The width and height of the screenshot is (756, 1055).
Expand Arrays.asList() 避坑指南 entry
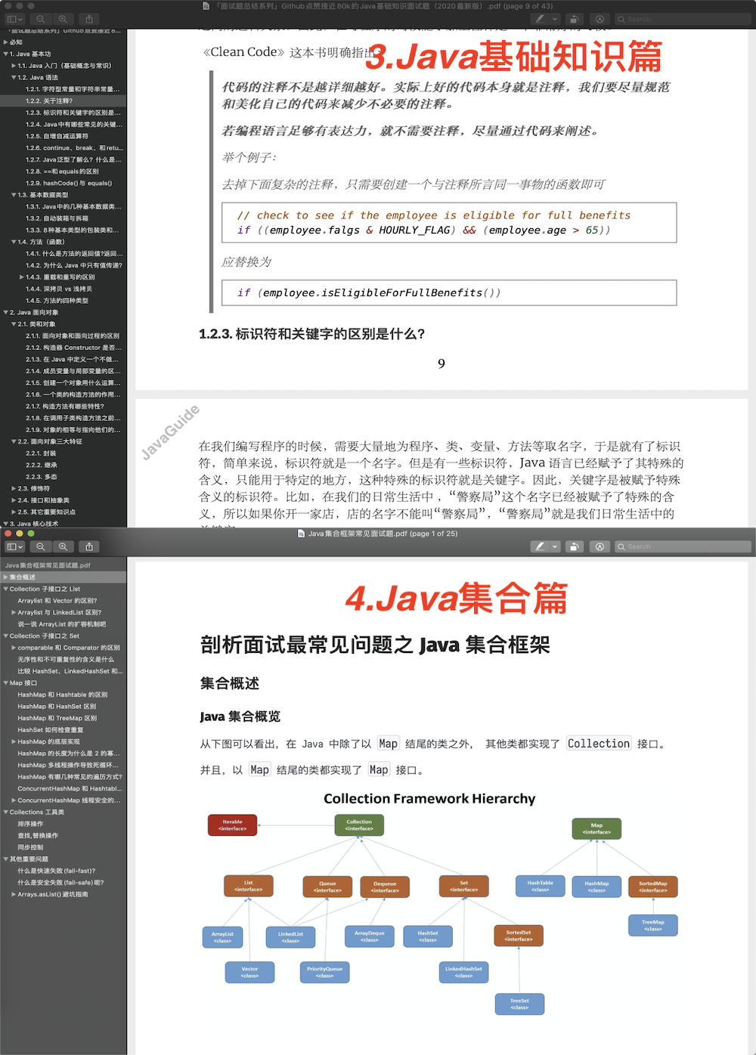(x=14, y=895)
